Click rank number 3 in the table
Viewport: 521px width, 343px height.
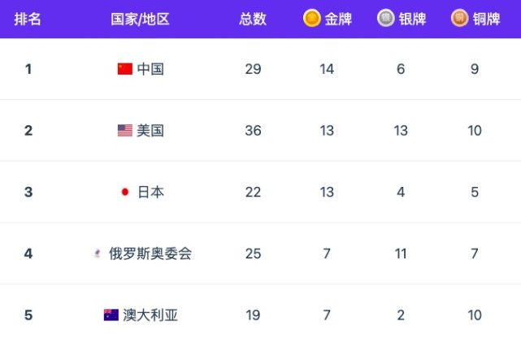(x=28, y=193)
